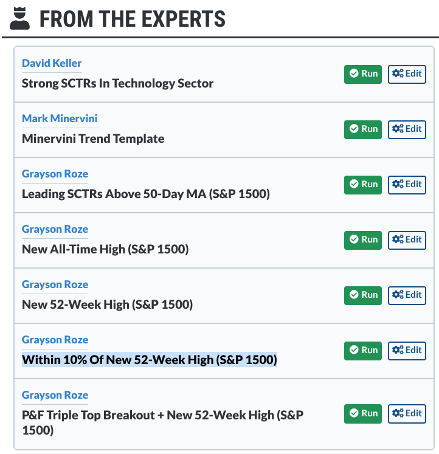Run the Strong SCTRs In Technology Sector scan
The width and height of the screenshot is (439, 454).
(363, 74)
